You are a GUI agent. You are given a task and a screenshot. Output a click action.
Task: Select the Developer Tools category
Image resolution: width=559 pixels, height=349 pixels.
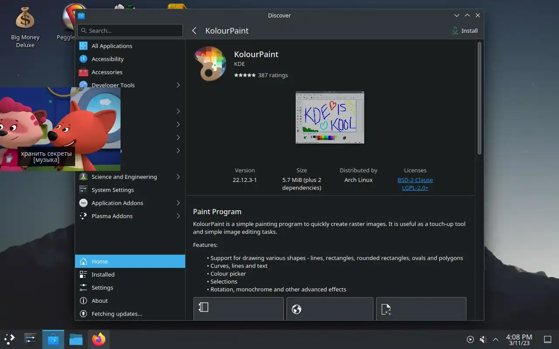coord(130,85)
